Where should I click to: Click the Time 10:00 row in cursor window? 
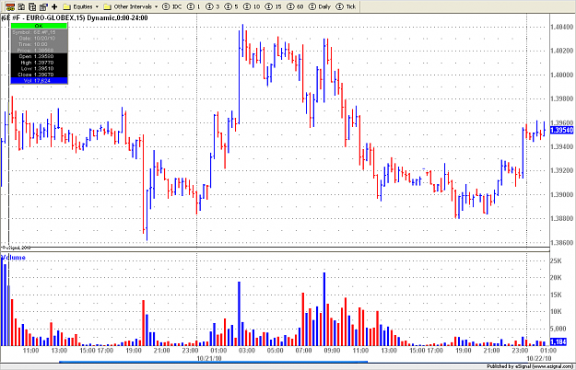point(39,44)
